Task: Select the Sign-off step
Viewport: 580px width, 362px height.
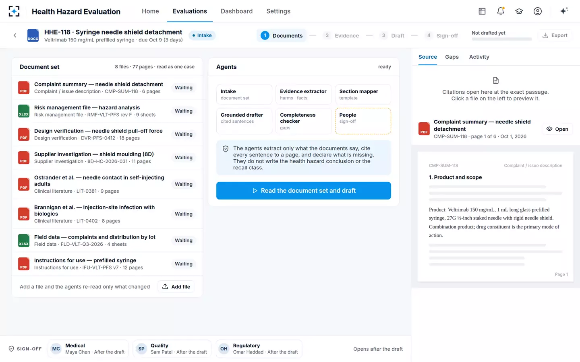Action: click(442, 35)
